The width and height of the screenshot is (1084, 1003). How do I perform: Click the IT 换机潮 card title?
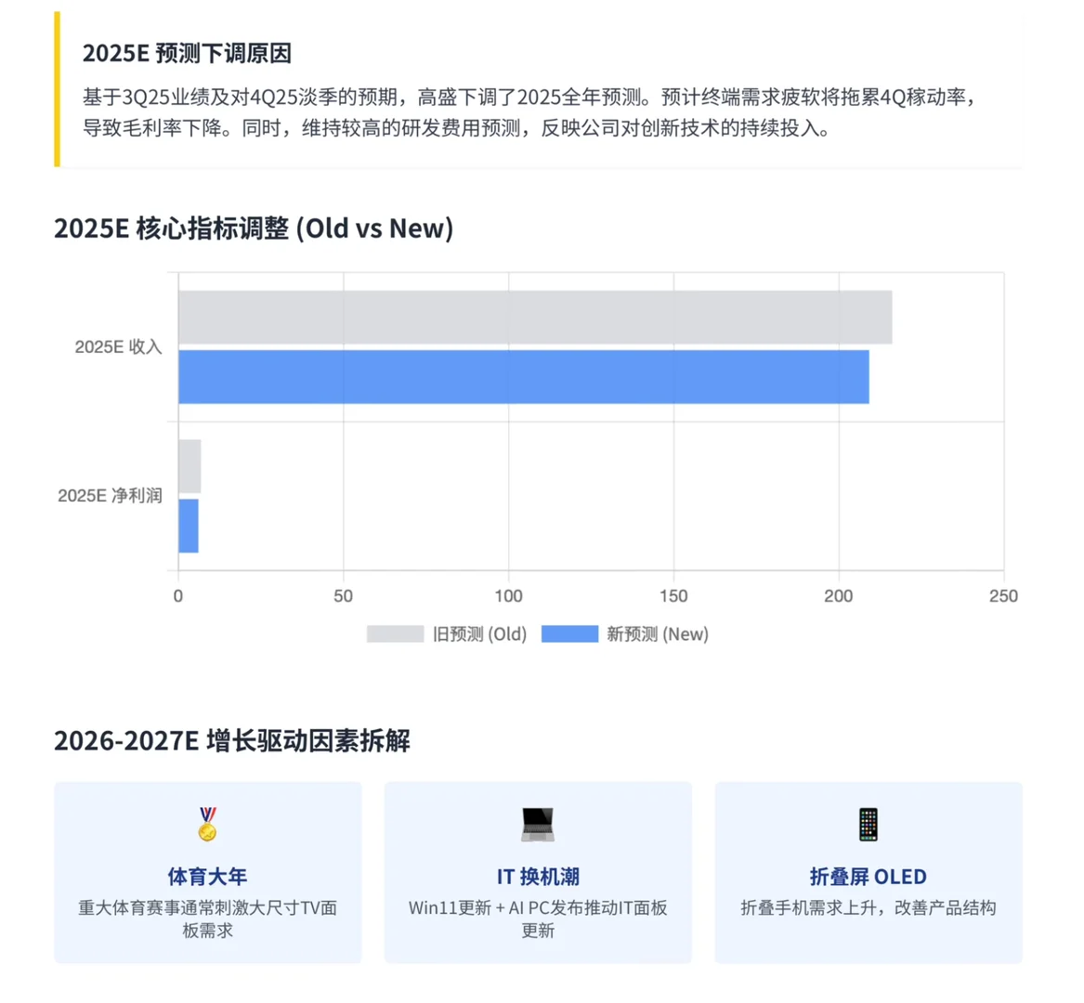(x=538, y=877)
